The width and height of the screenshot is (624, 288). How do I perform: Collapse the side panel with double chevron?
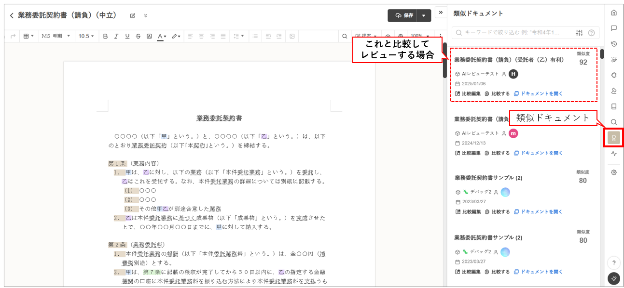click(441, 13)
